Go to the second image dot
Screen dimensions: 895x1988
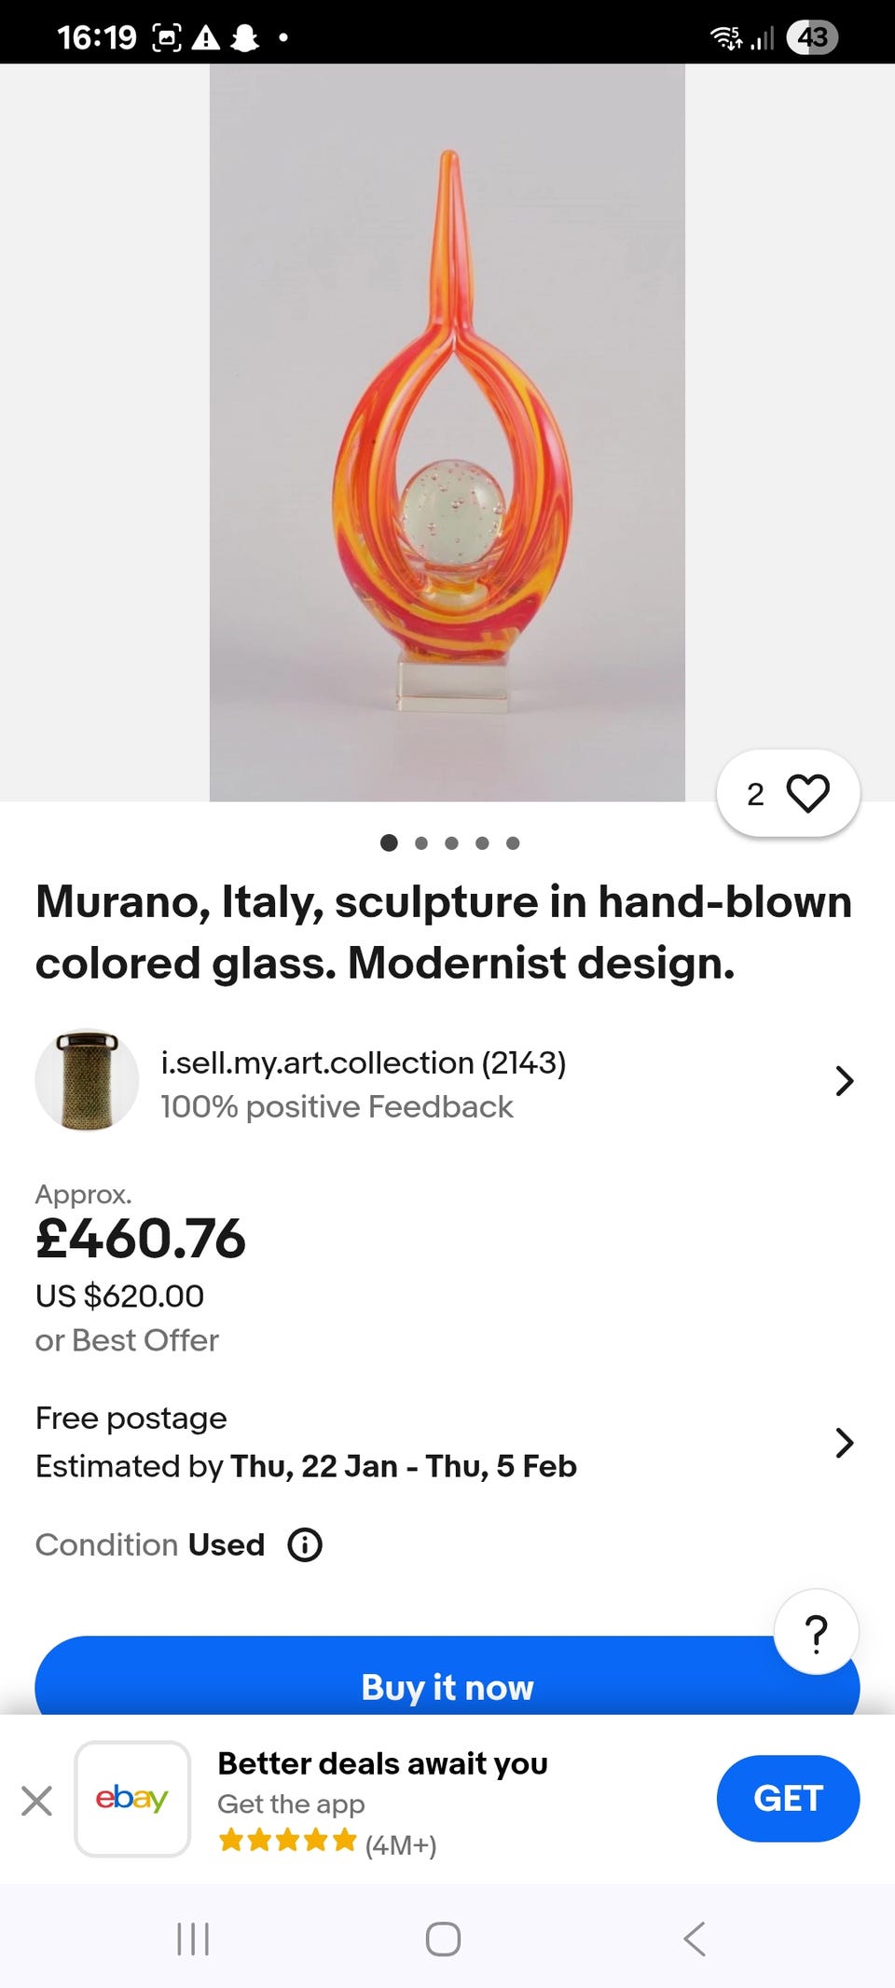tap(421, 843)
